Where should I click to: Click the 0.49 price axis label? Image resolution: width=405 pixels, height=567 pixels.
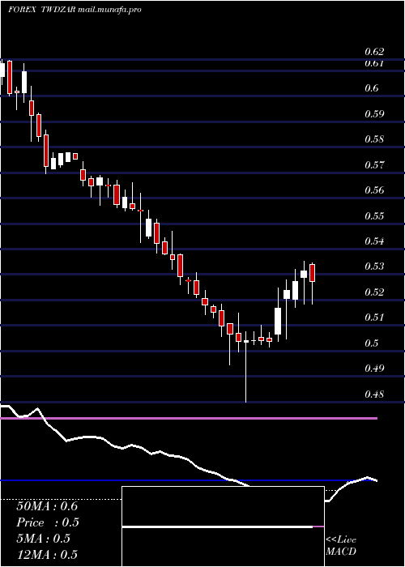[374, 369]
